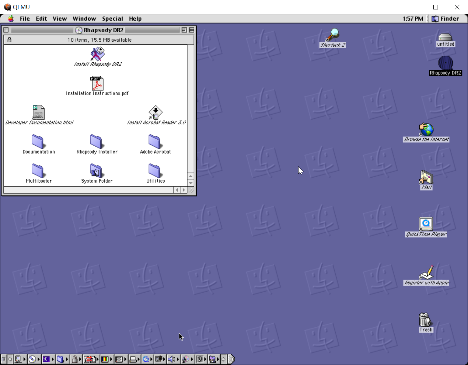Open the Remote Access strip module
The width and height of the screenshot is (468, 365).
160,359
